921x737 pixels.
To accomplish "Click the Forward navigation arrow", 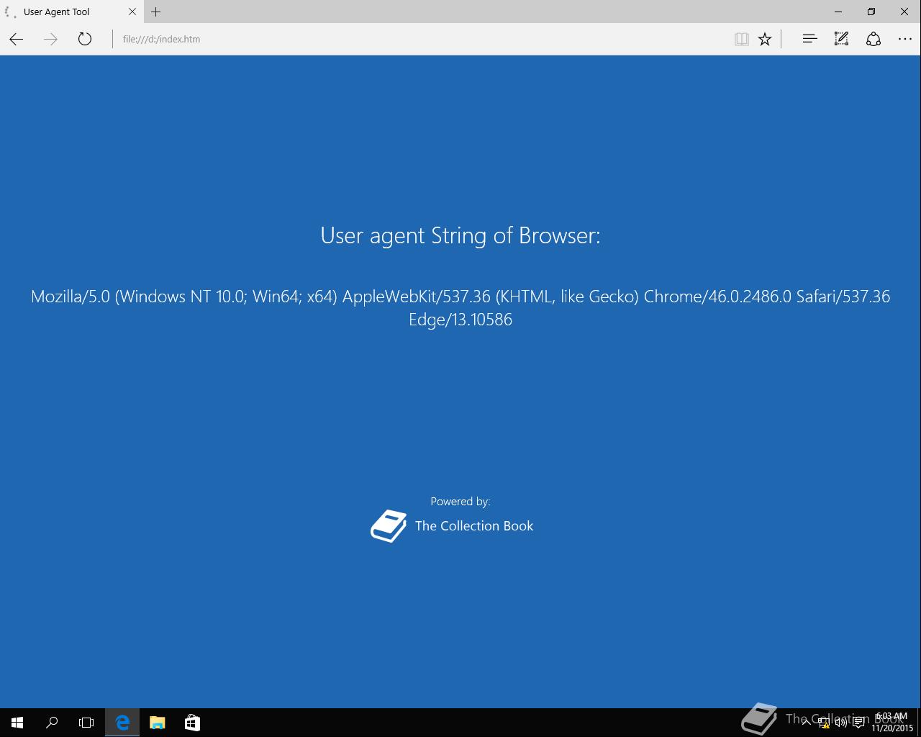I will (x=50, y=39).
